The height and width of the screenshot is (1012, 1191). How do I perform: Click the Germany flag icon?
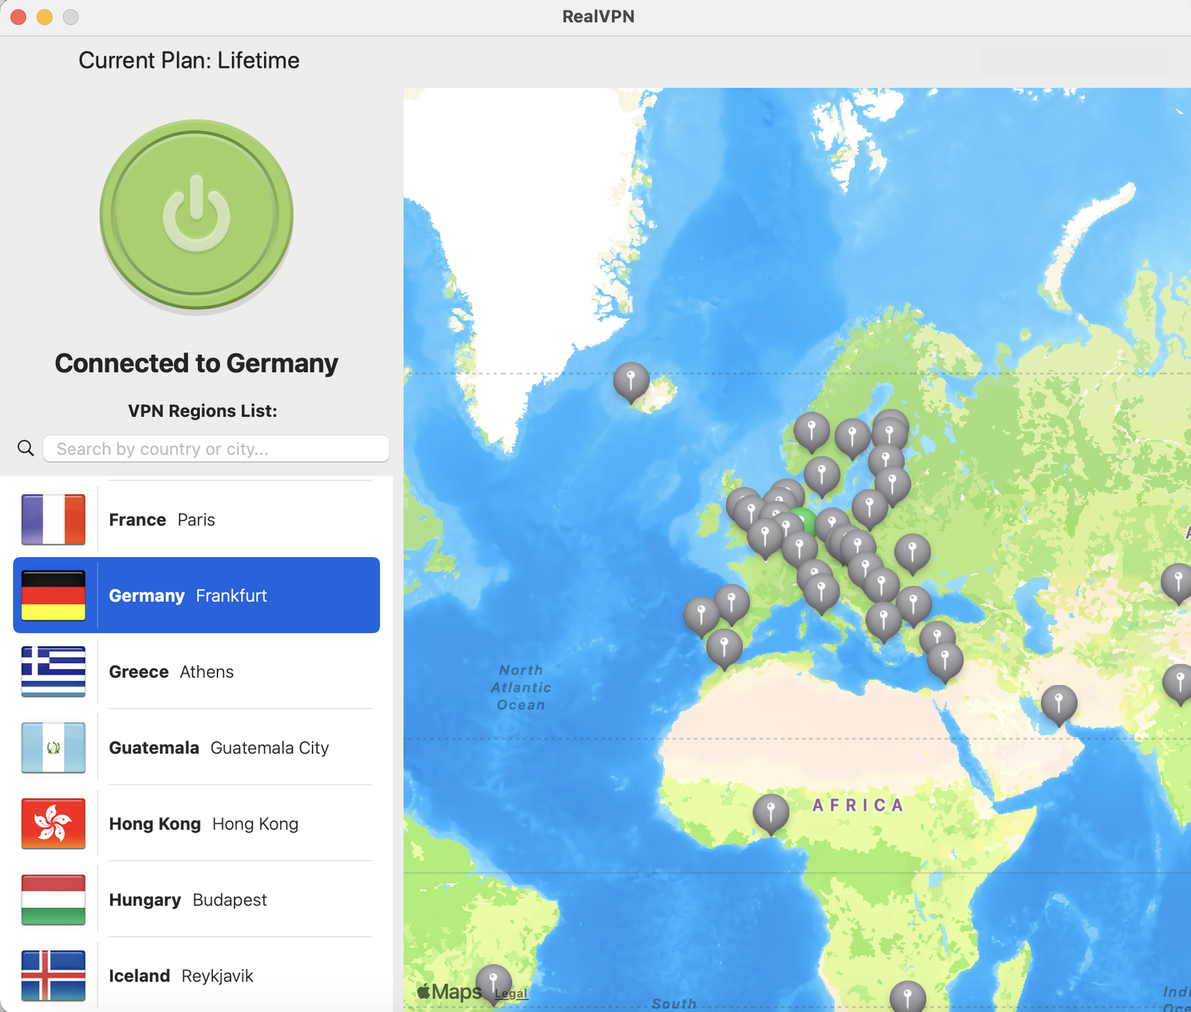click(53, 595)
